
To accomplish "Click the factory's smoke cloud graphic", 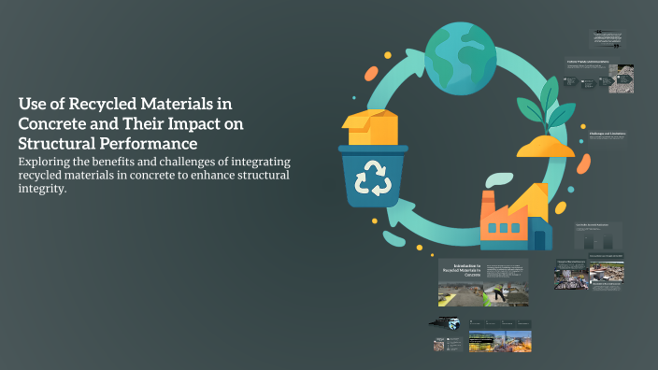I will point(499,180).
